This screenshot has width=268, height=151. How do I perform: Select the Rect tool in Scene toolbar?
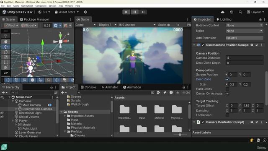[x=5, y=62]
